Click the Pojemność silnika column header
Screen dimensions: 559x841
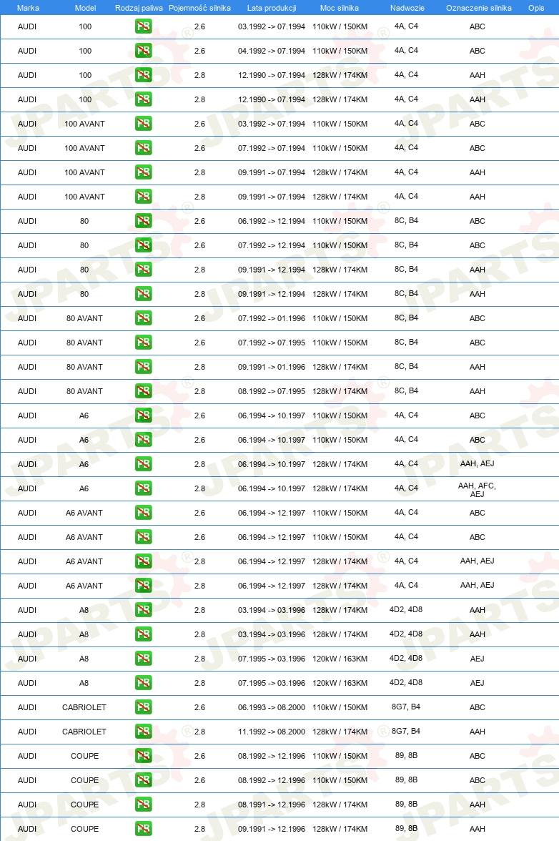pos(199,8)
